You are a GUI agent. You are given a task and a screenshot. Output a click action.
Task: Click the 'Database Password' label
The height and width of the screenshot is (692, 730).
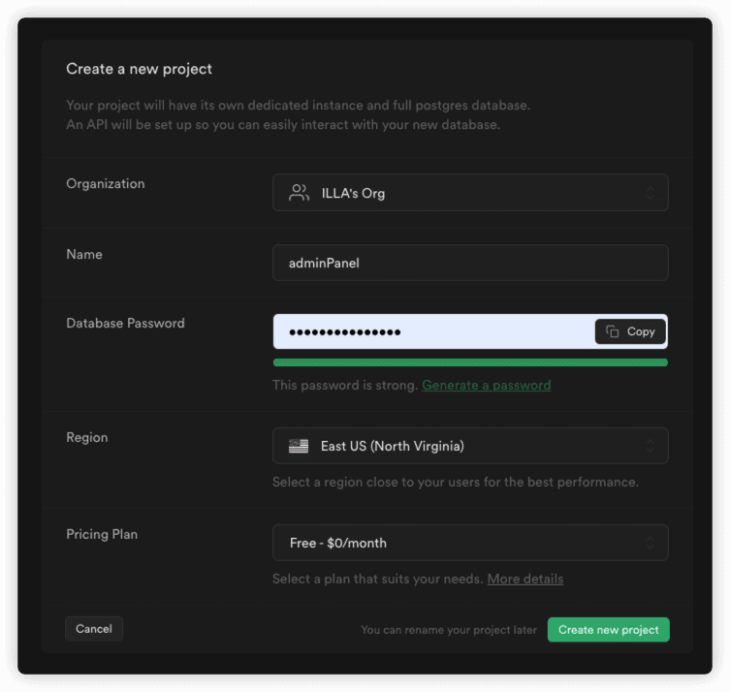point(125,323)
